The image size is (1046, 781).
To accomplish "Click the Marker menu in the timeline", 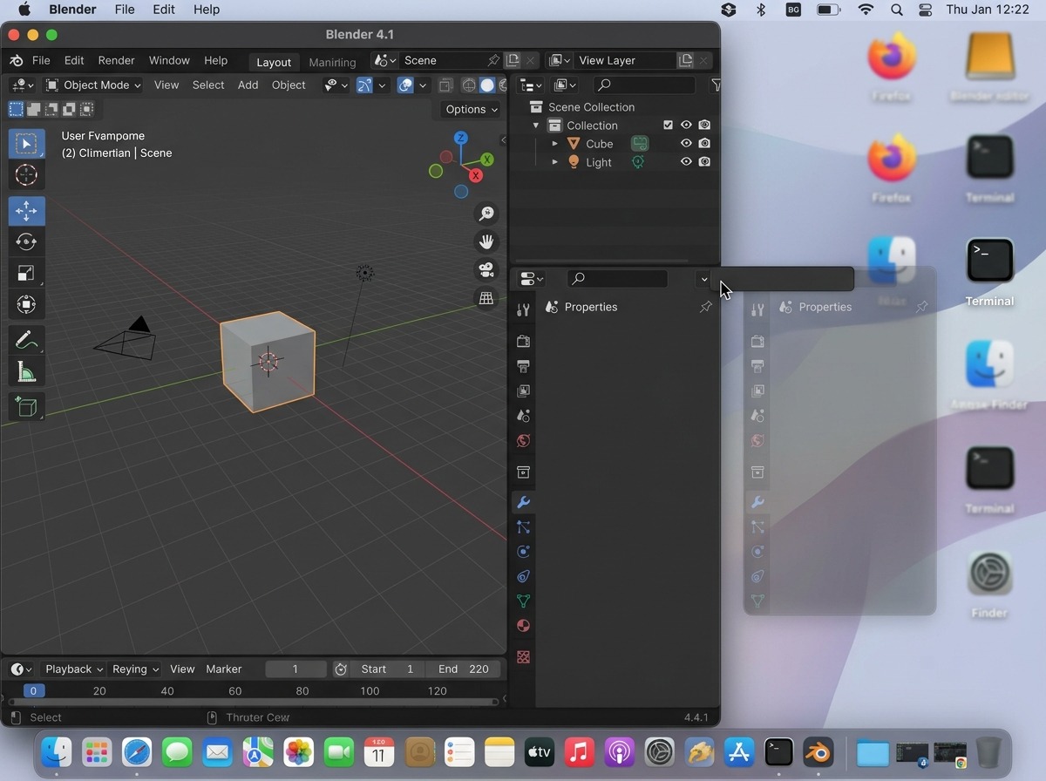I will click(x=224, y=669).
